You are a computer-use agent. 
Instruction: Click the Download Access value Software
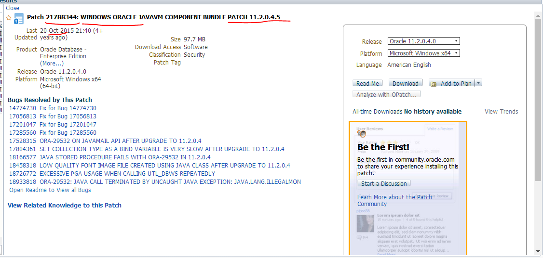tap(196, 47)
